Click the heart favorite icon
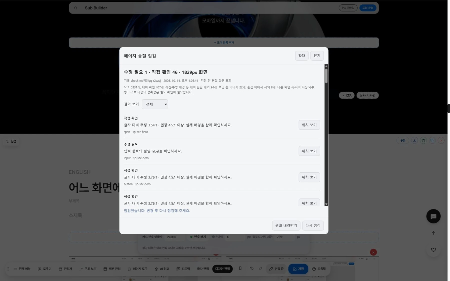Image resolution: width=450 pixels, height=281 pixels. click(x=433, y=250)
